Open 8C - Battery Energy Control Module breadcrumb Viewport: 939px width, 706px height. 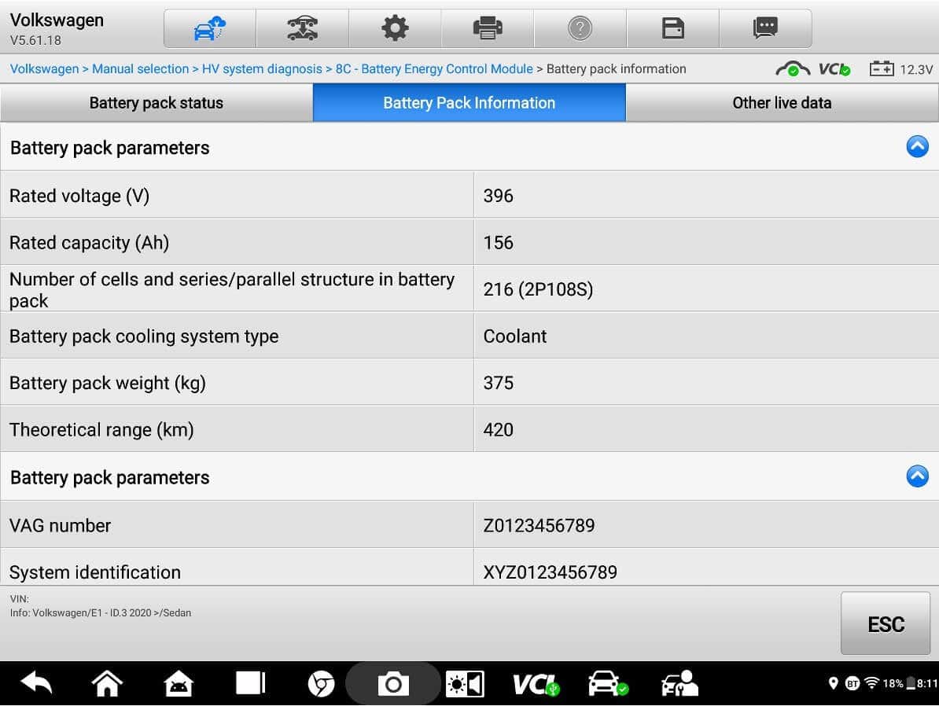click(434, 69)
